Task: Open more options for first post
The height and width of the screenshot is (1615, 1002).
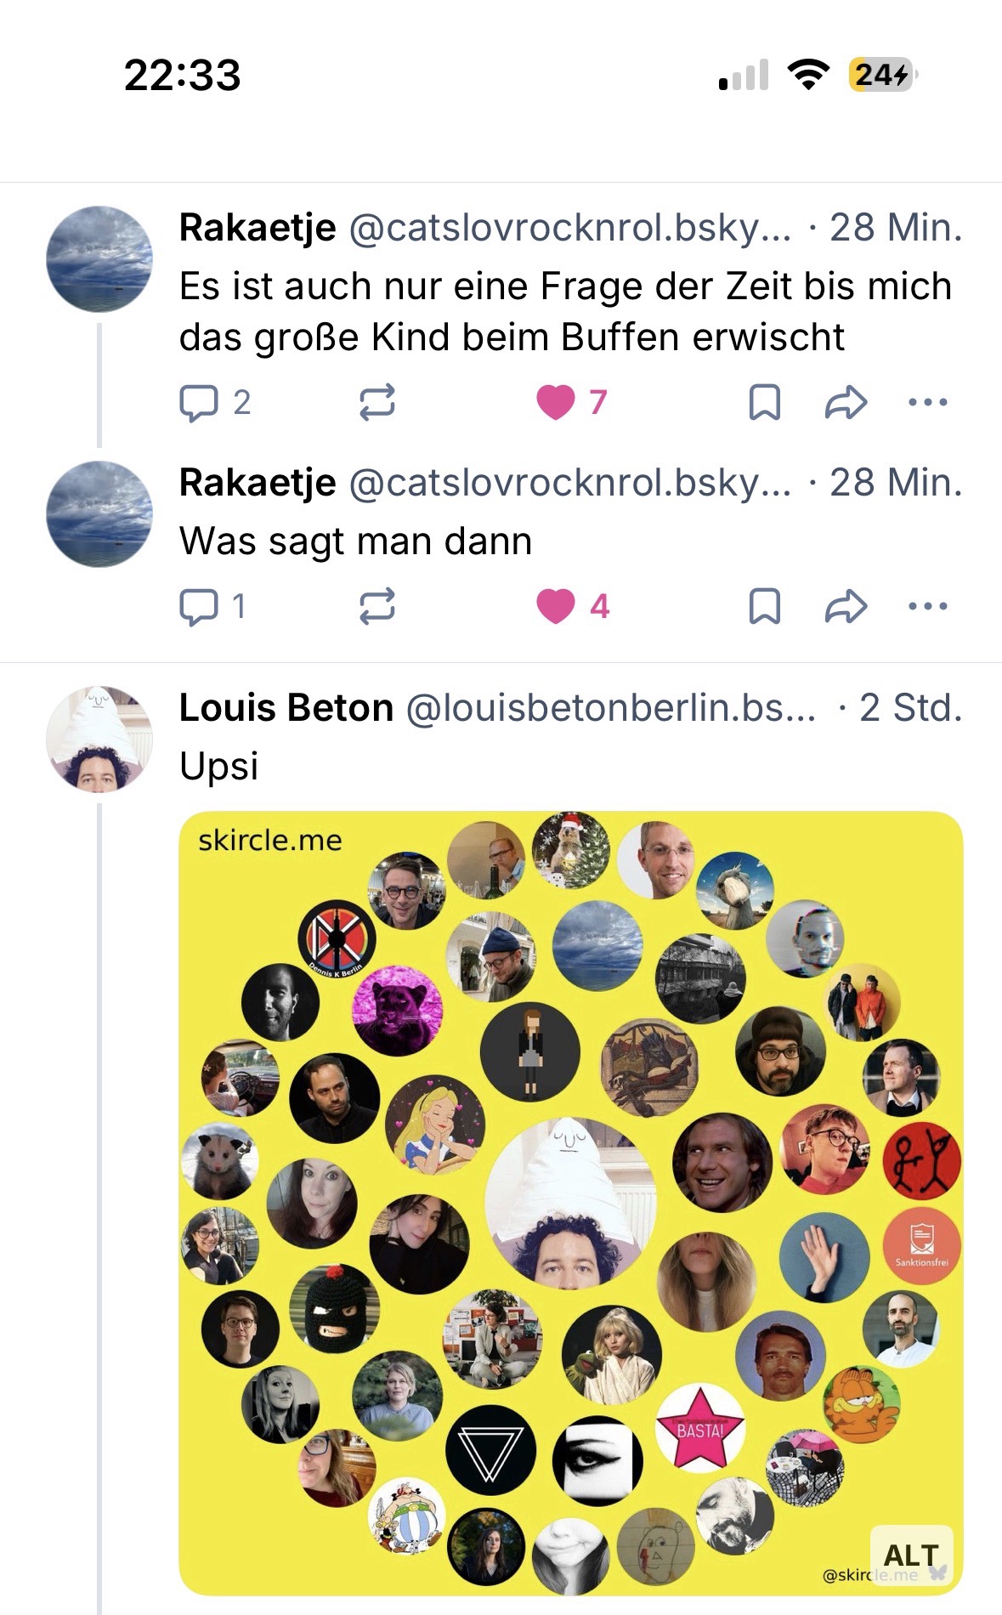Action: click(927, 402)
